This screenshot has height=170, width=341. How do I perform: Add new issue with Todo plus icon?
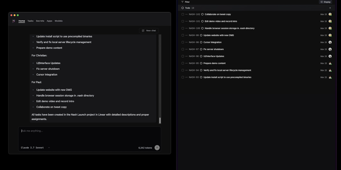pos(330,8)
